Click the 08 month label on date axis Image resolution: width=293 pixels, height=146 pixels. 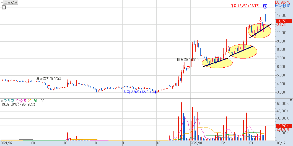33,143
